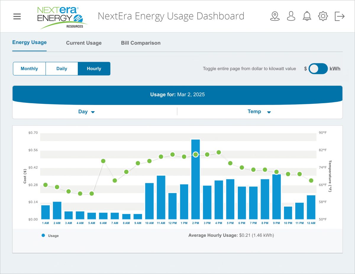The width and height of the screenshot is (355, 274).
Task: Click the '12 AM' axis label
Action: (311, 223)
